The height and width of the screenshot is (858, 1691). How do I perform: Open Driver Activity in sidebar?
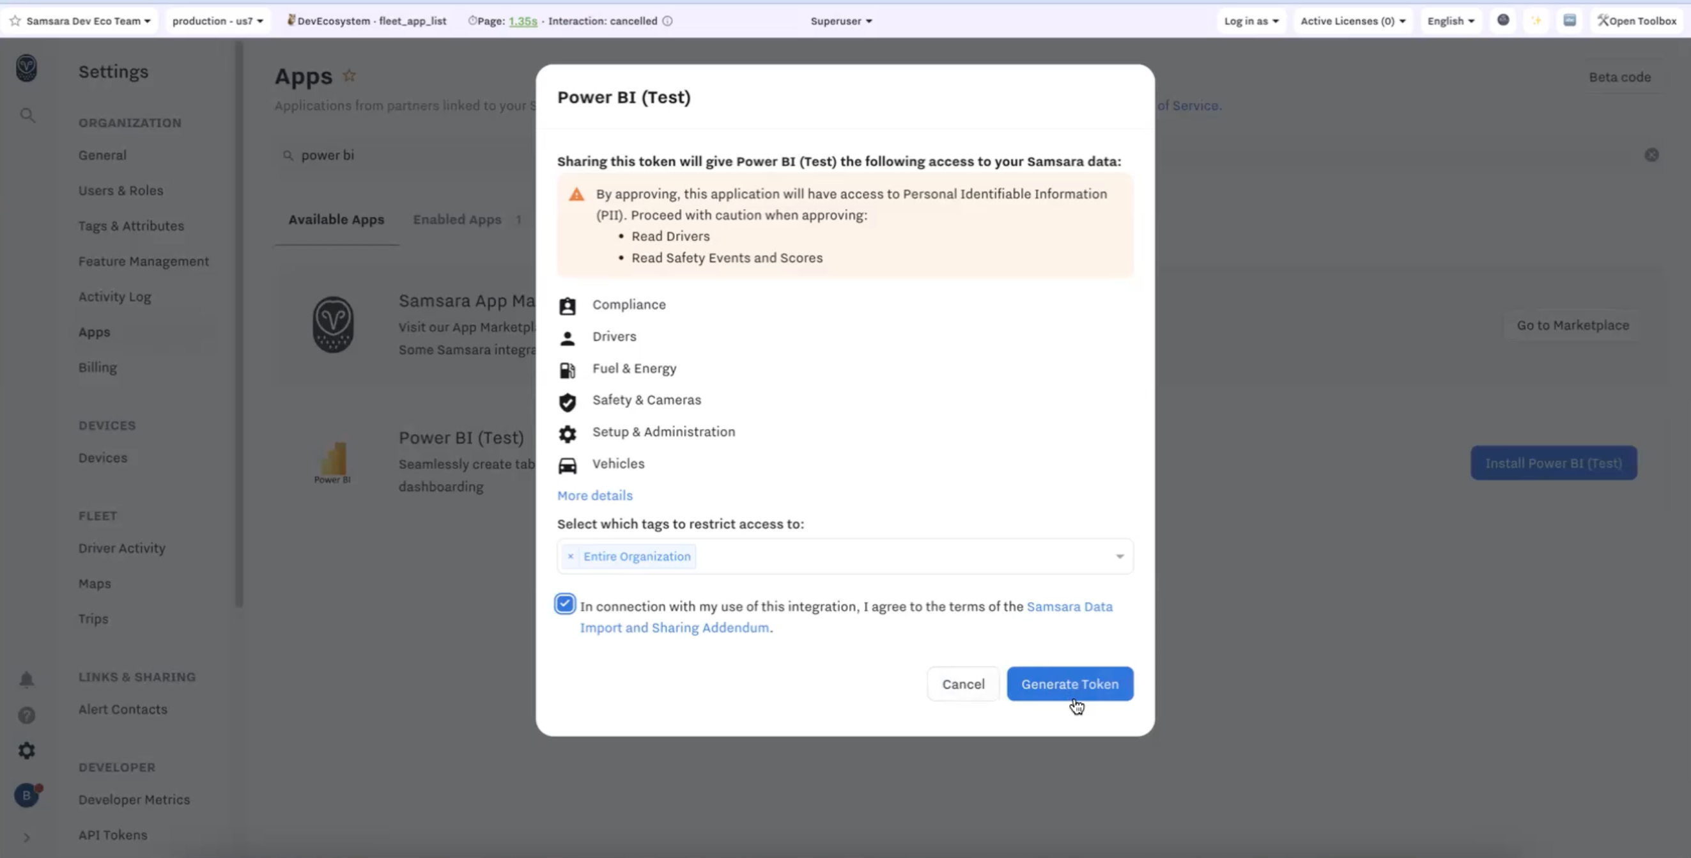(122, 549)
